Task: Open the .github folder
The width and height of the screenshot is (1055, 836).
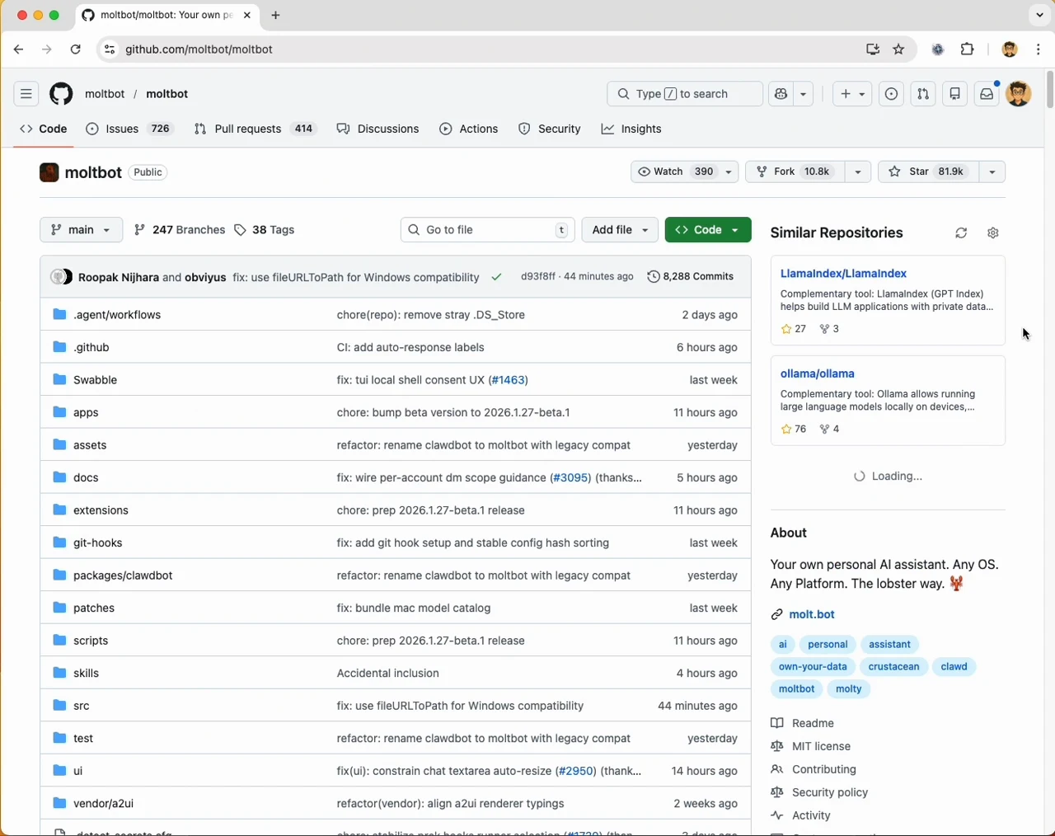Action: pyautogui.click(x=91, y=347)
